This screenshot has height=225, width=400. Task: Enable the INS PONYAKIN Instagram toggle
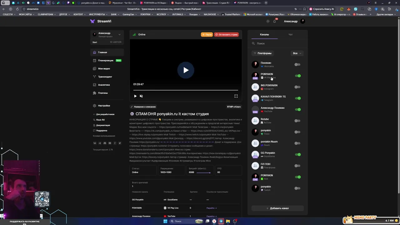coord(297,87)
